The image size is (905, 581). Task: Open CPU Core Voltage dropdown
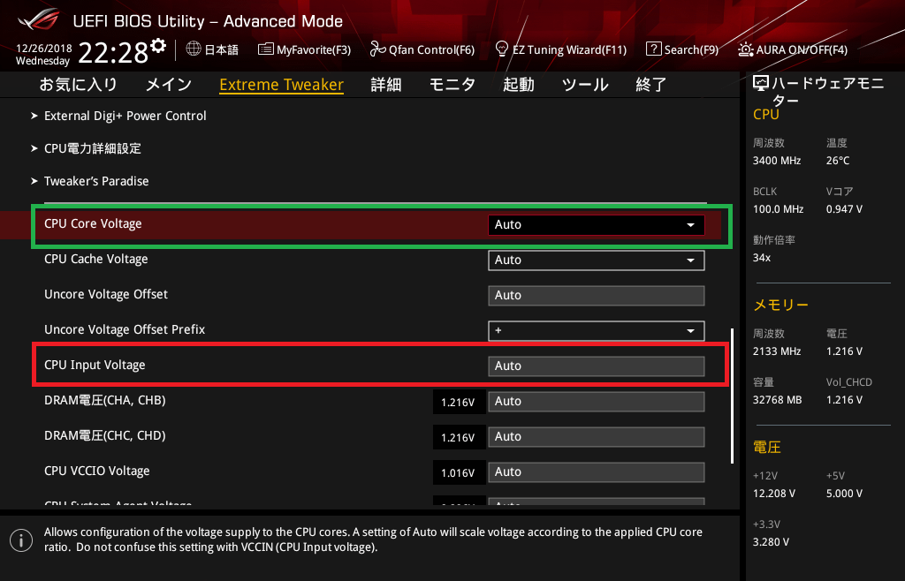tap(597, 225)
